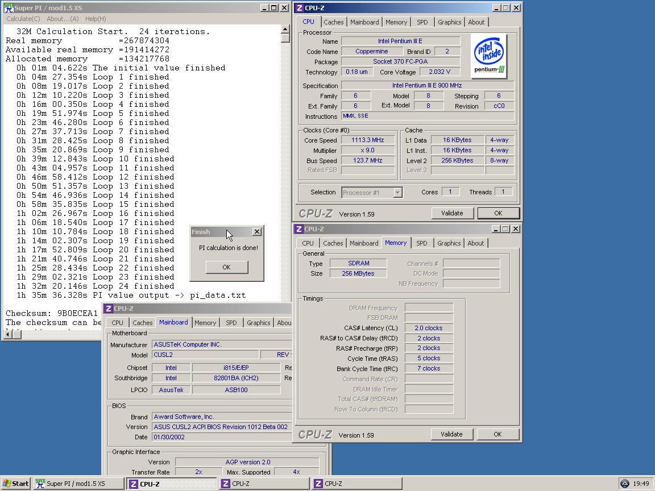Click the CPU-Z icon in the Mainboard window title
655x491 pixels.
coord(108,309)
